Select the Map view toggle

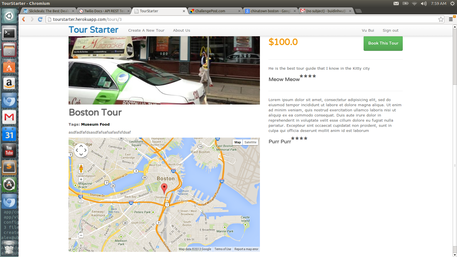[238, 142]
